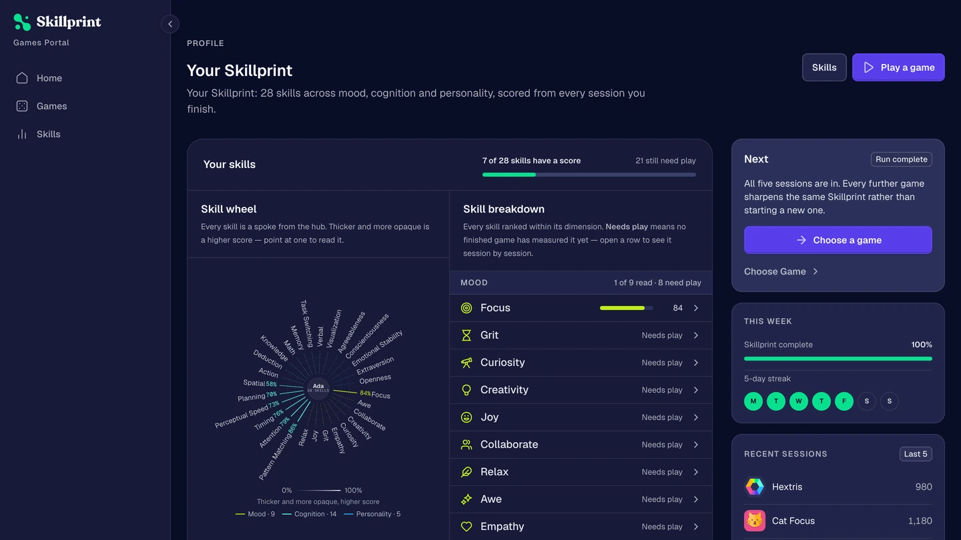Click the dice icon beside Games
The height and width of the screenshot is (540, 961).
click(22, 106)
